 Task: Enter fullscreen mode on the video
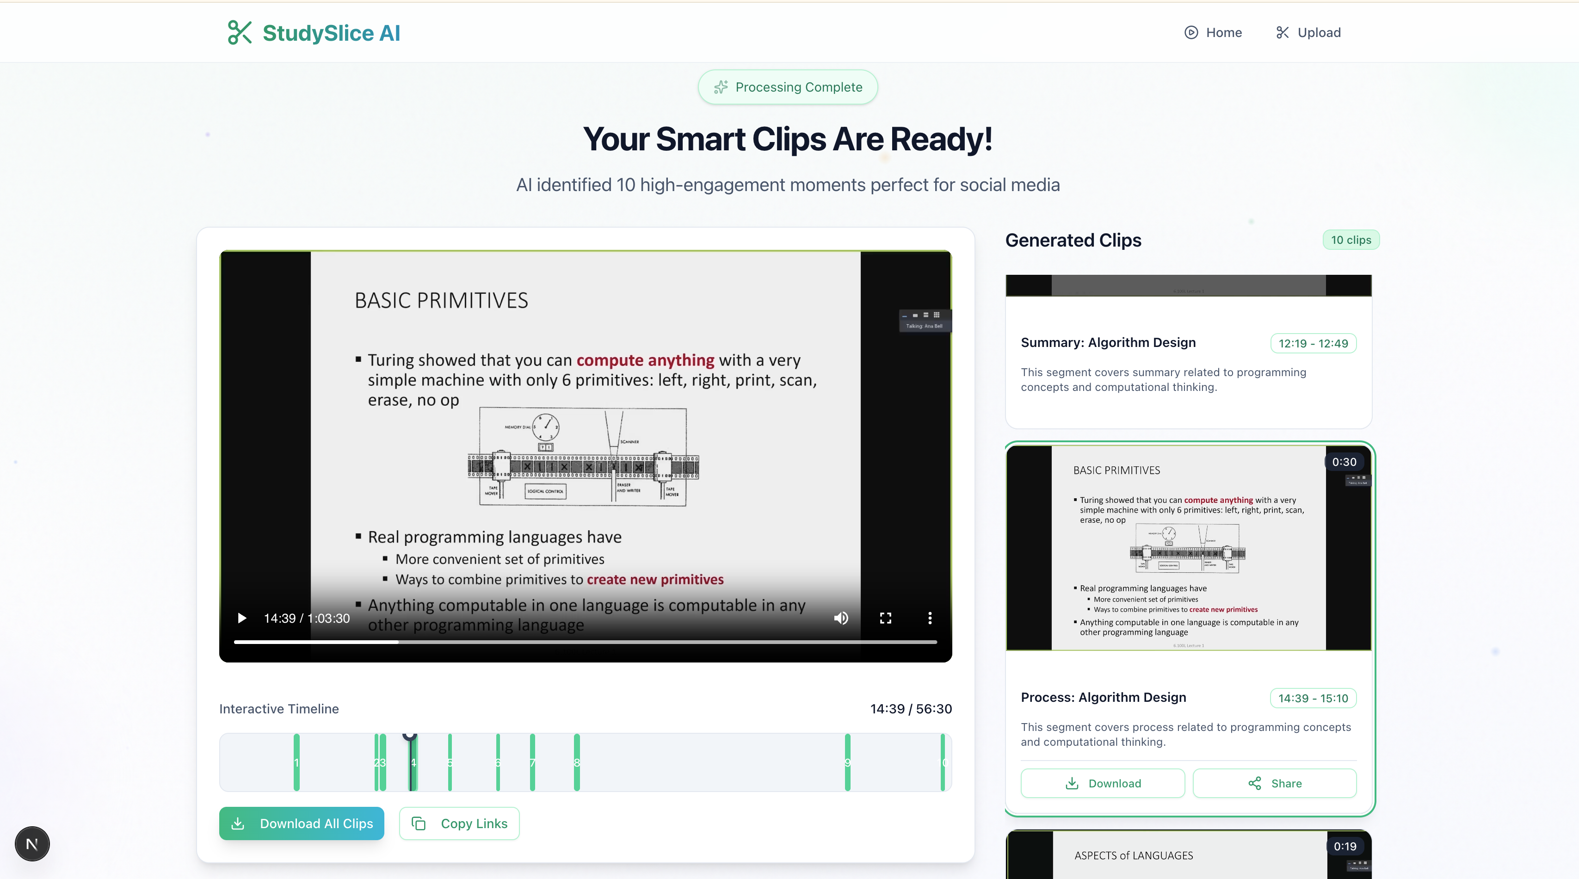[885, 618]
